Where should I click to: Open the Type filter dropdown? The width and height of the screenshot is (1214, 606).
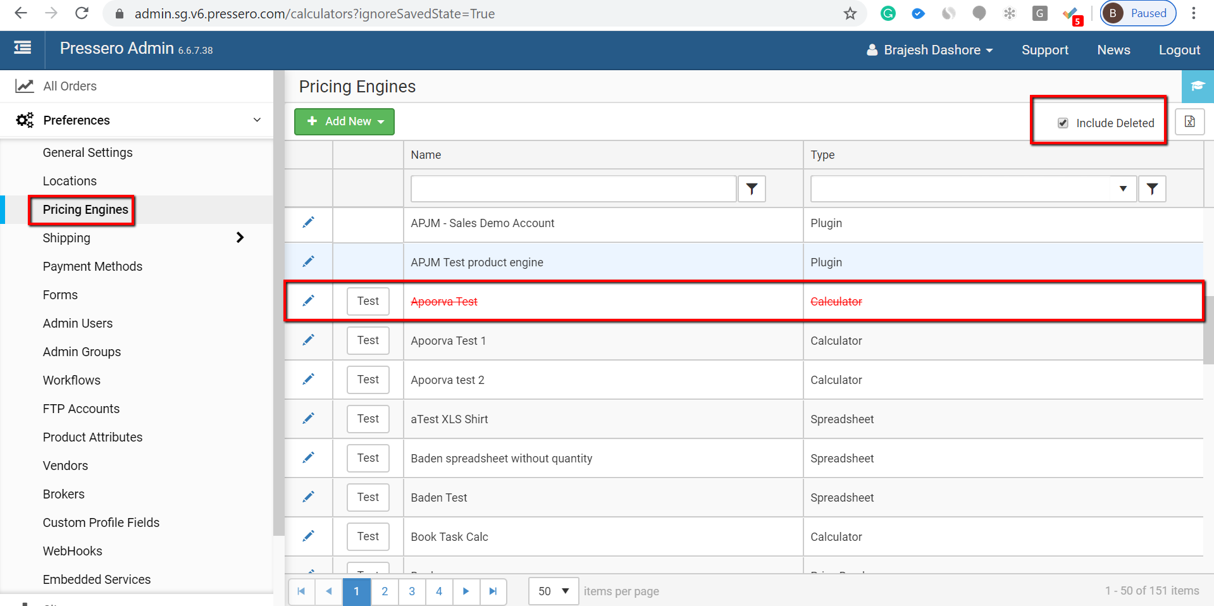[x=1123, y=189]
